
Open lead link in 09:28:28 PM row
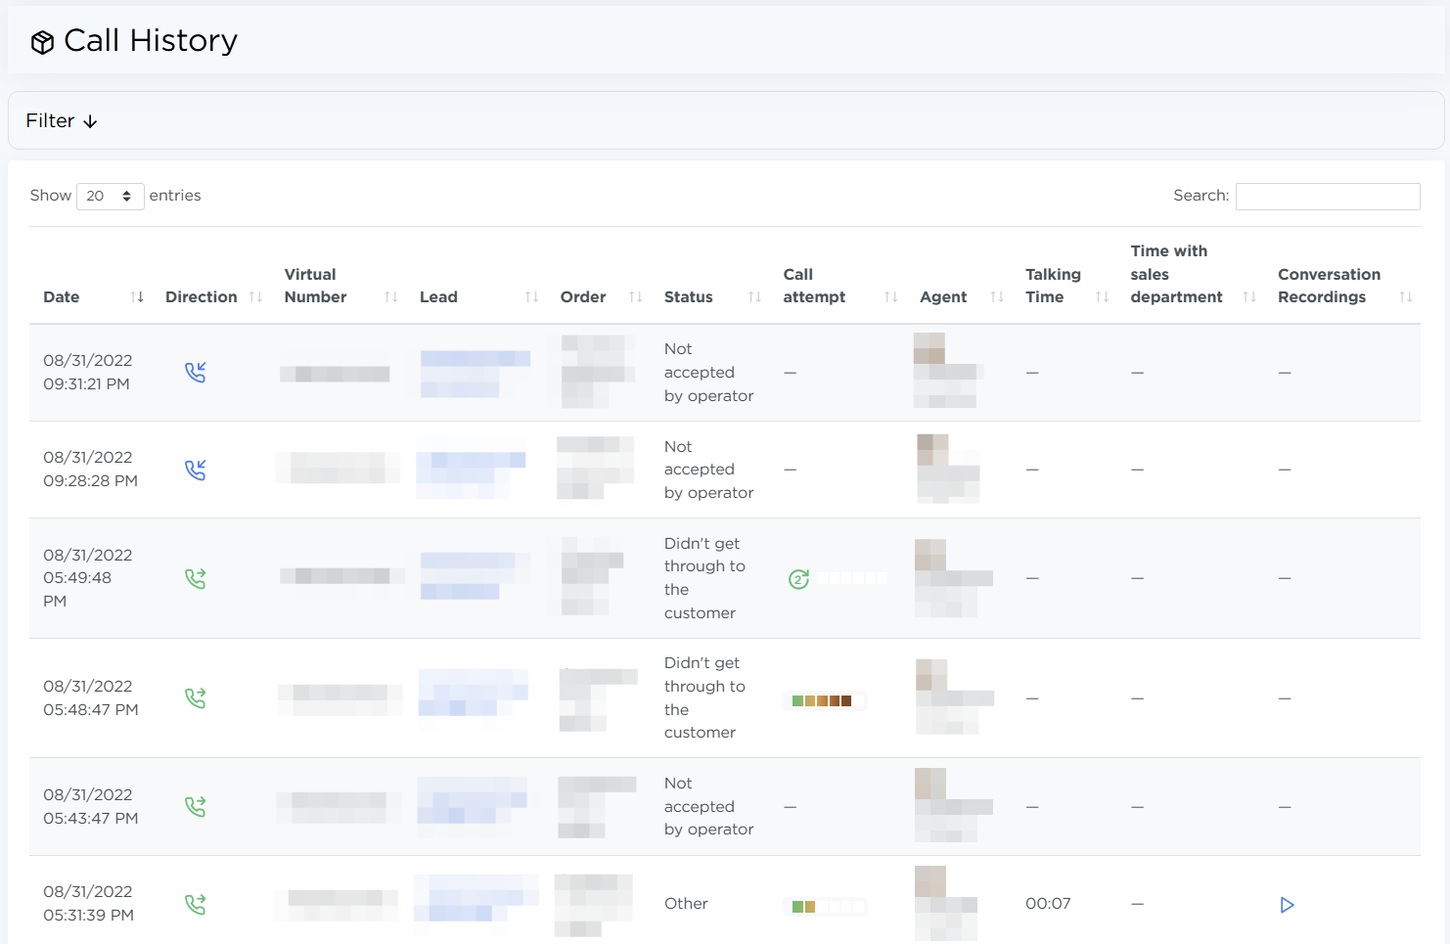coord(472,470)
